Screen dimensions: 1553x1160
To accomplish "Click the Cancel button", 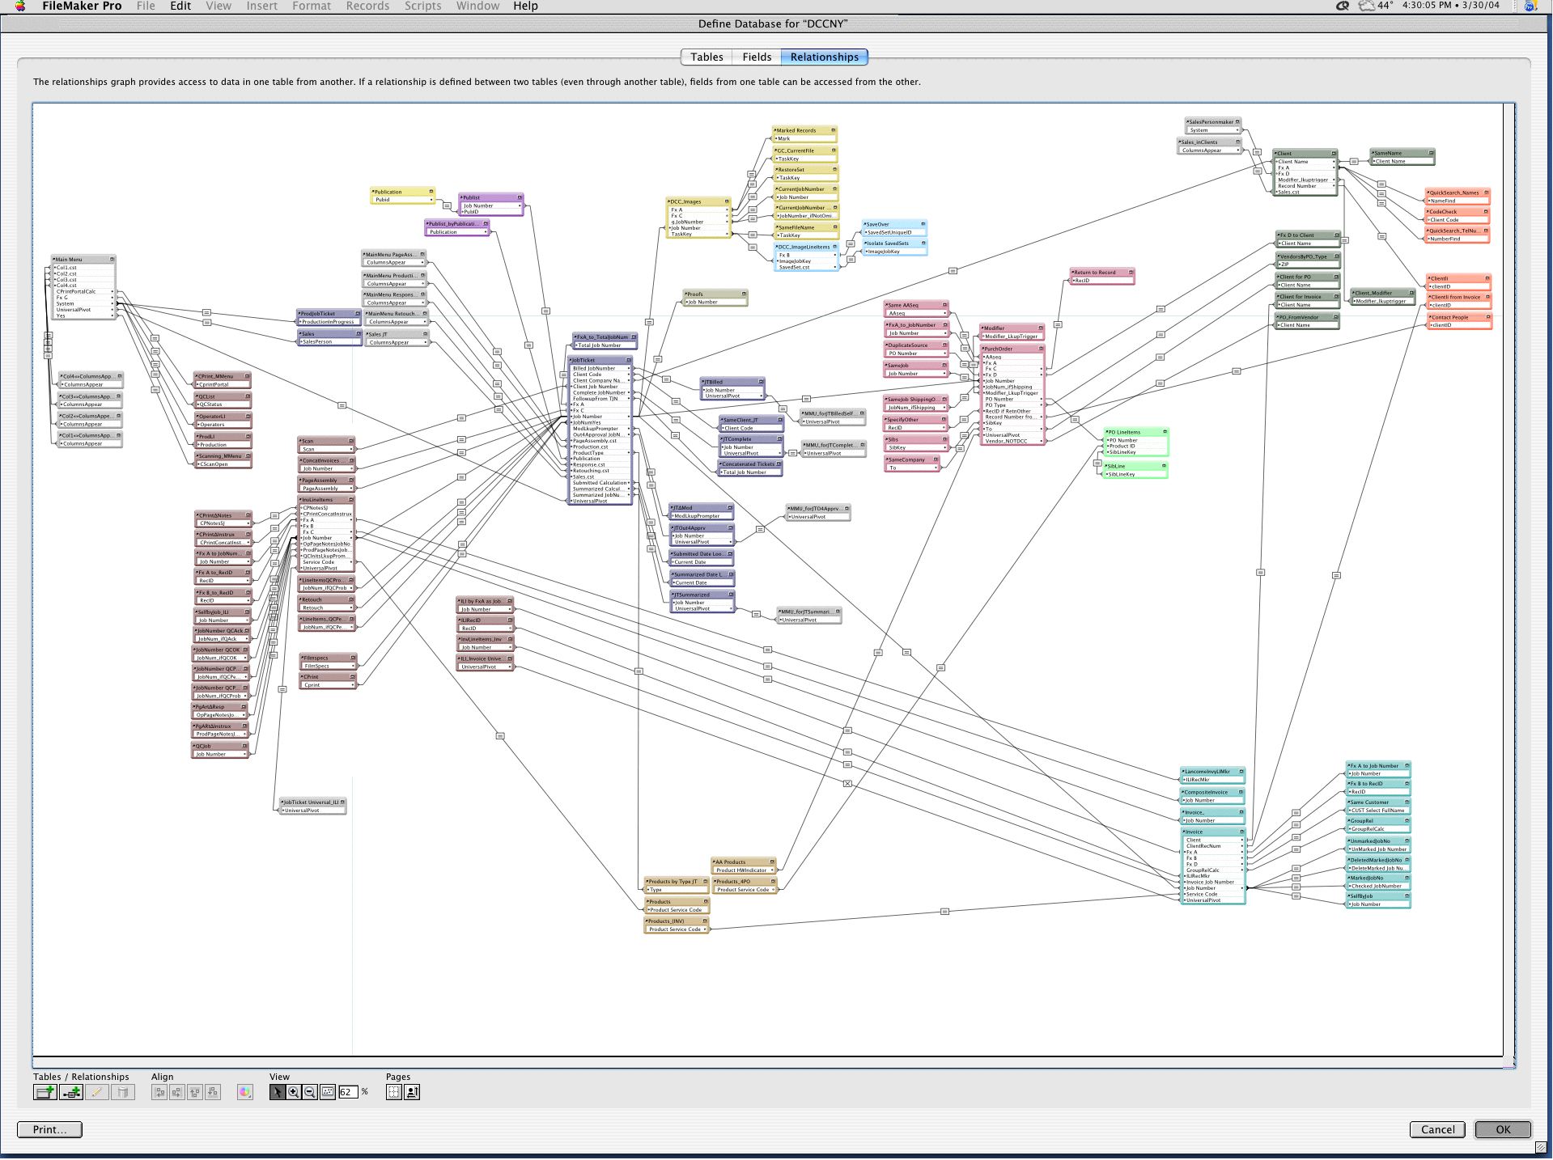I will [1437, 1130].
